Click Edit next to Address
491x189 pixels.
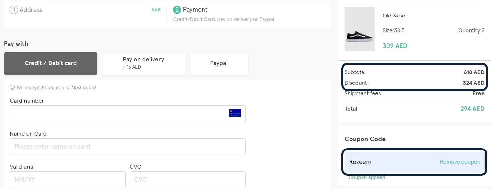(x=156, y=10)
